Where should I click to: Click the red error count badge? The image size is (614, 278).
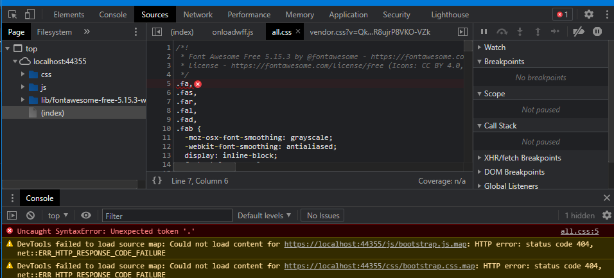click(x=563, y=15)
